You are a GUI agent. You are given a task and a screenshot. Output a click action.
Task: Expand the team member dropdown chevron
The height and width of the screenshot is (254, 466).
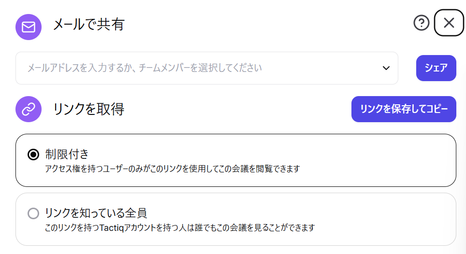point(386,68)
